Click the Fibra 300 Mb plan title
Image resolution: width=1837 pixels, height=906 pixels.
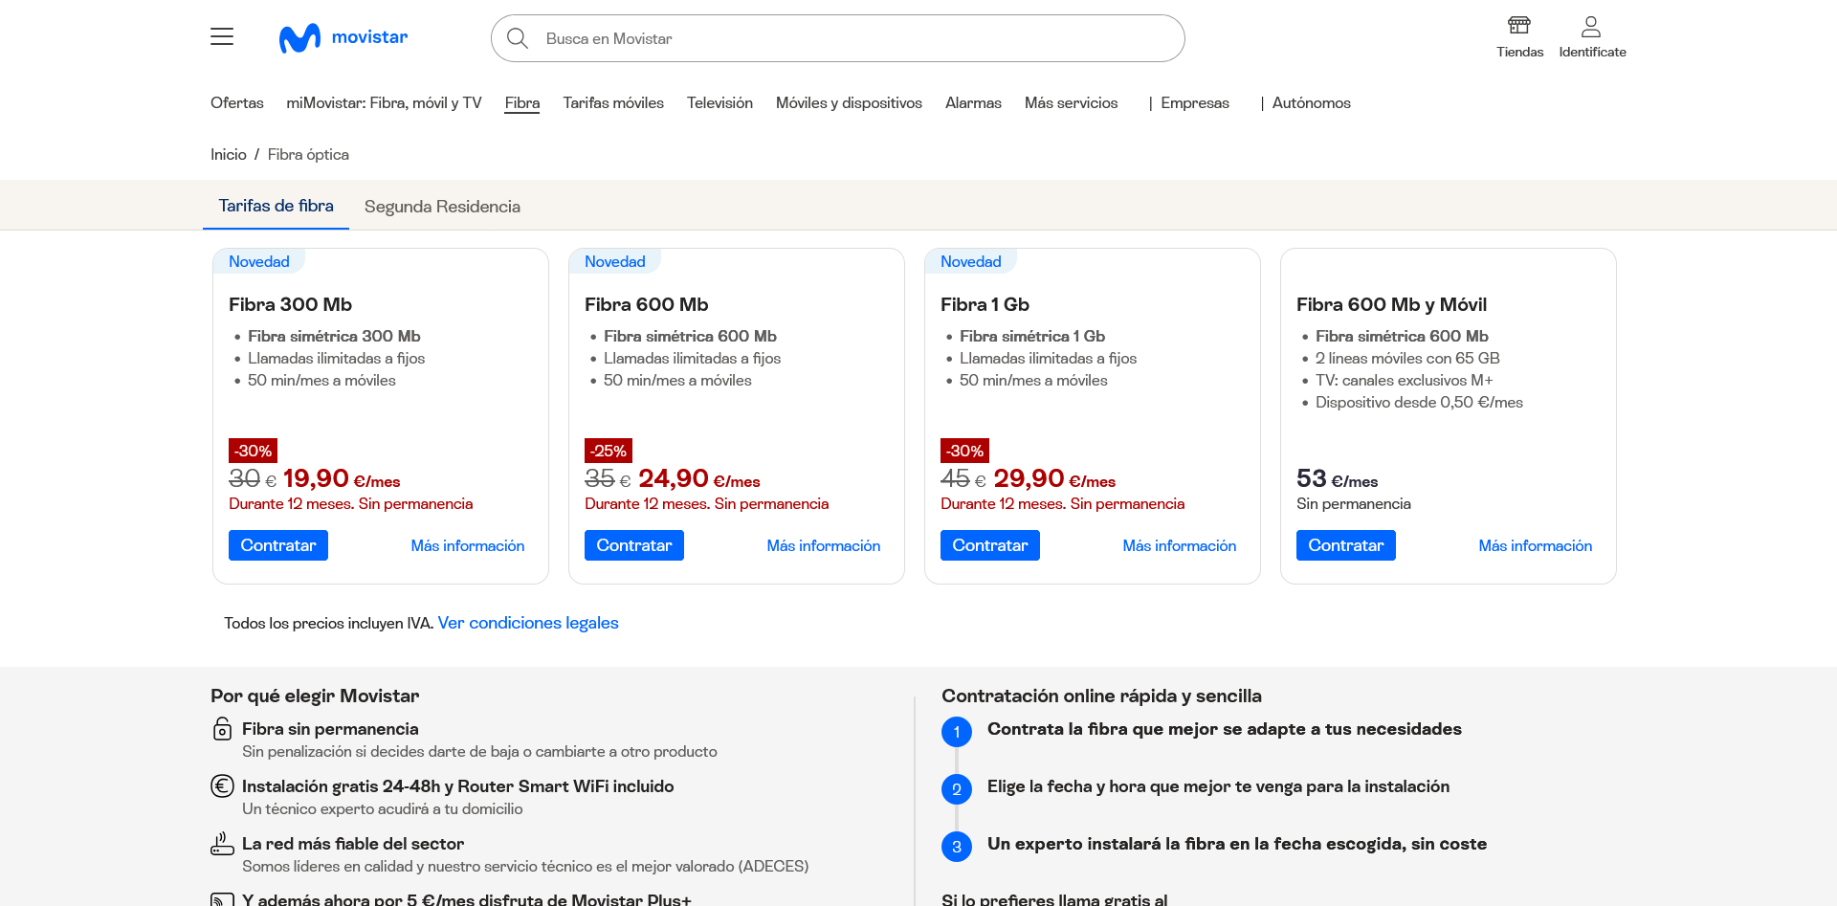click(x=290, y=304)
